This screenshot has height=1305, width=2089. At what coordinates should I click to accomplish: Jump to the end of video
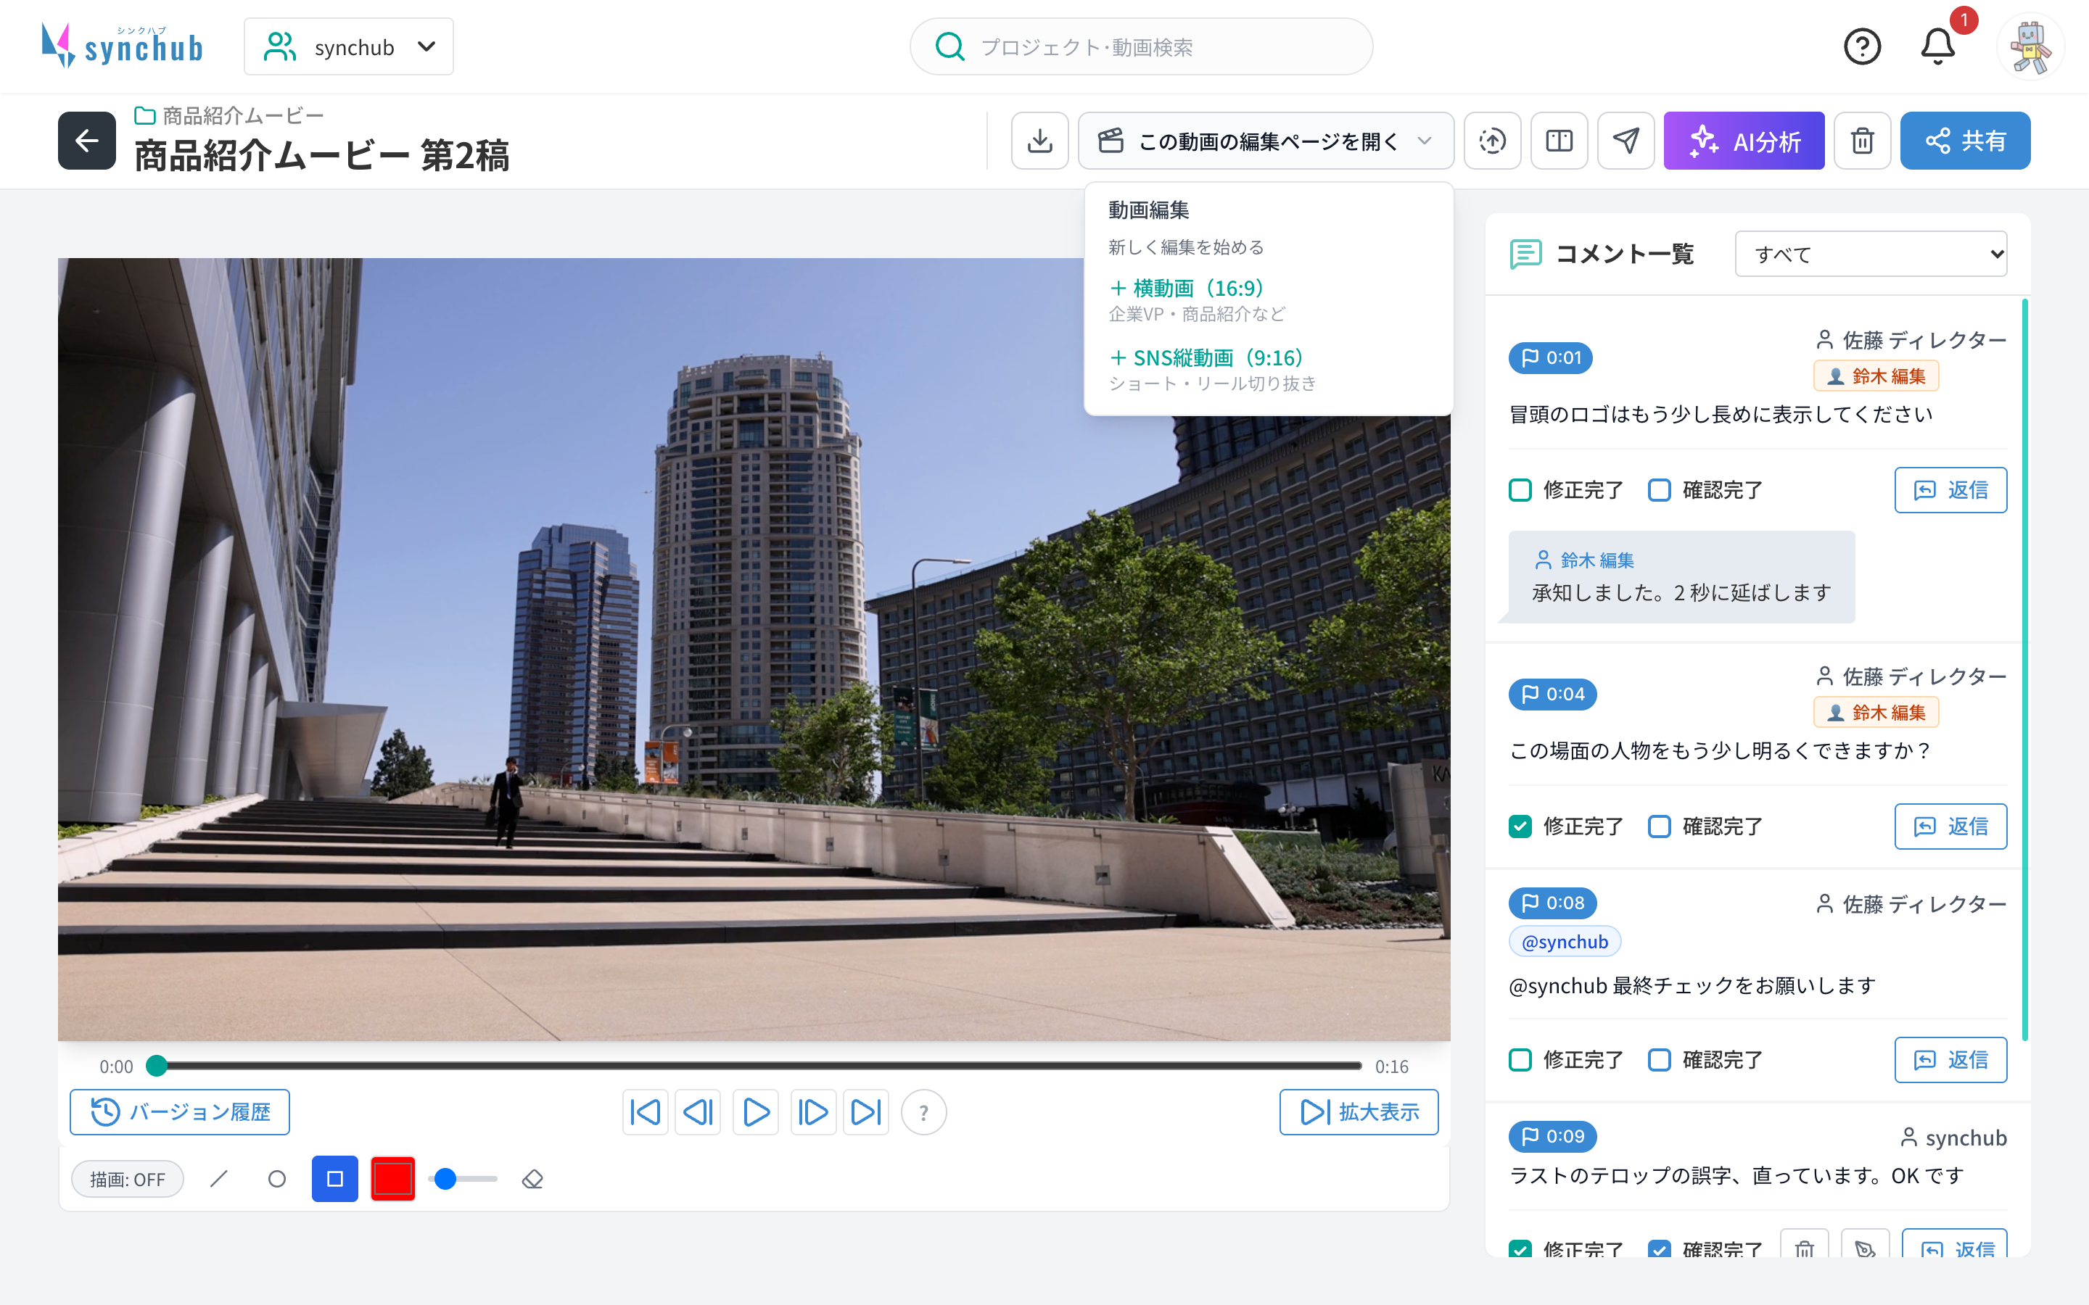[866, 1111]
